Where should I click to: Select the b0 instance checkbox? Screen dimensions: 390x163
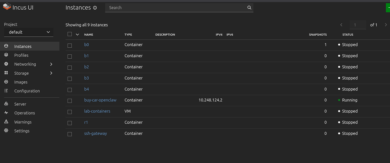[70, 45]
